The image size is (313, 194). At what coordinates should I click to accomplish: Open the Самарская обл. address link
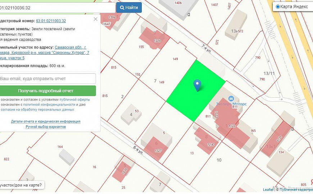[71, 47]
